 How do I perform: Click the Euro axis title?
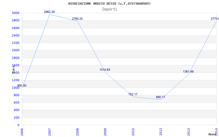pyautogui.click(x=13, y=69)
